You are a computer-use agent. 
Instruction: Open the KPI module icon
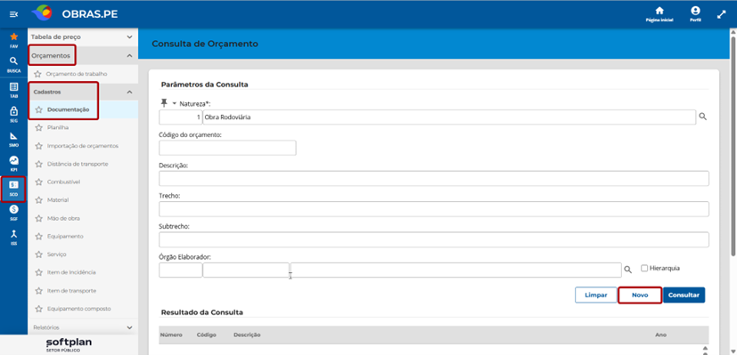pyautogui.click(x=13, y=160)
